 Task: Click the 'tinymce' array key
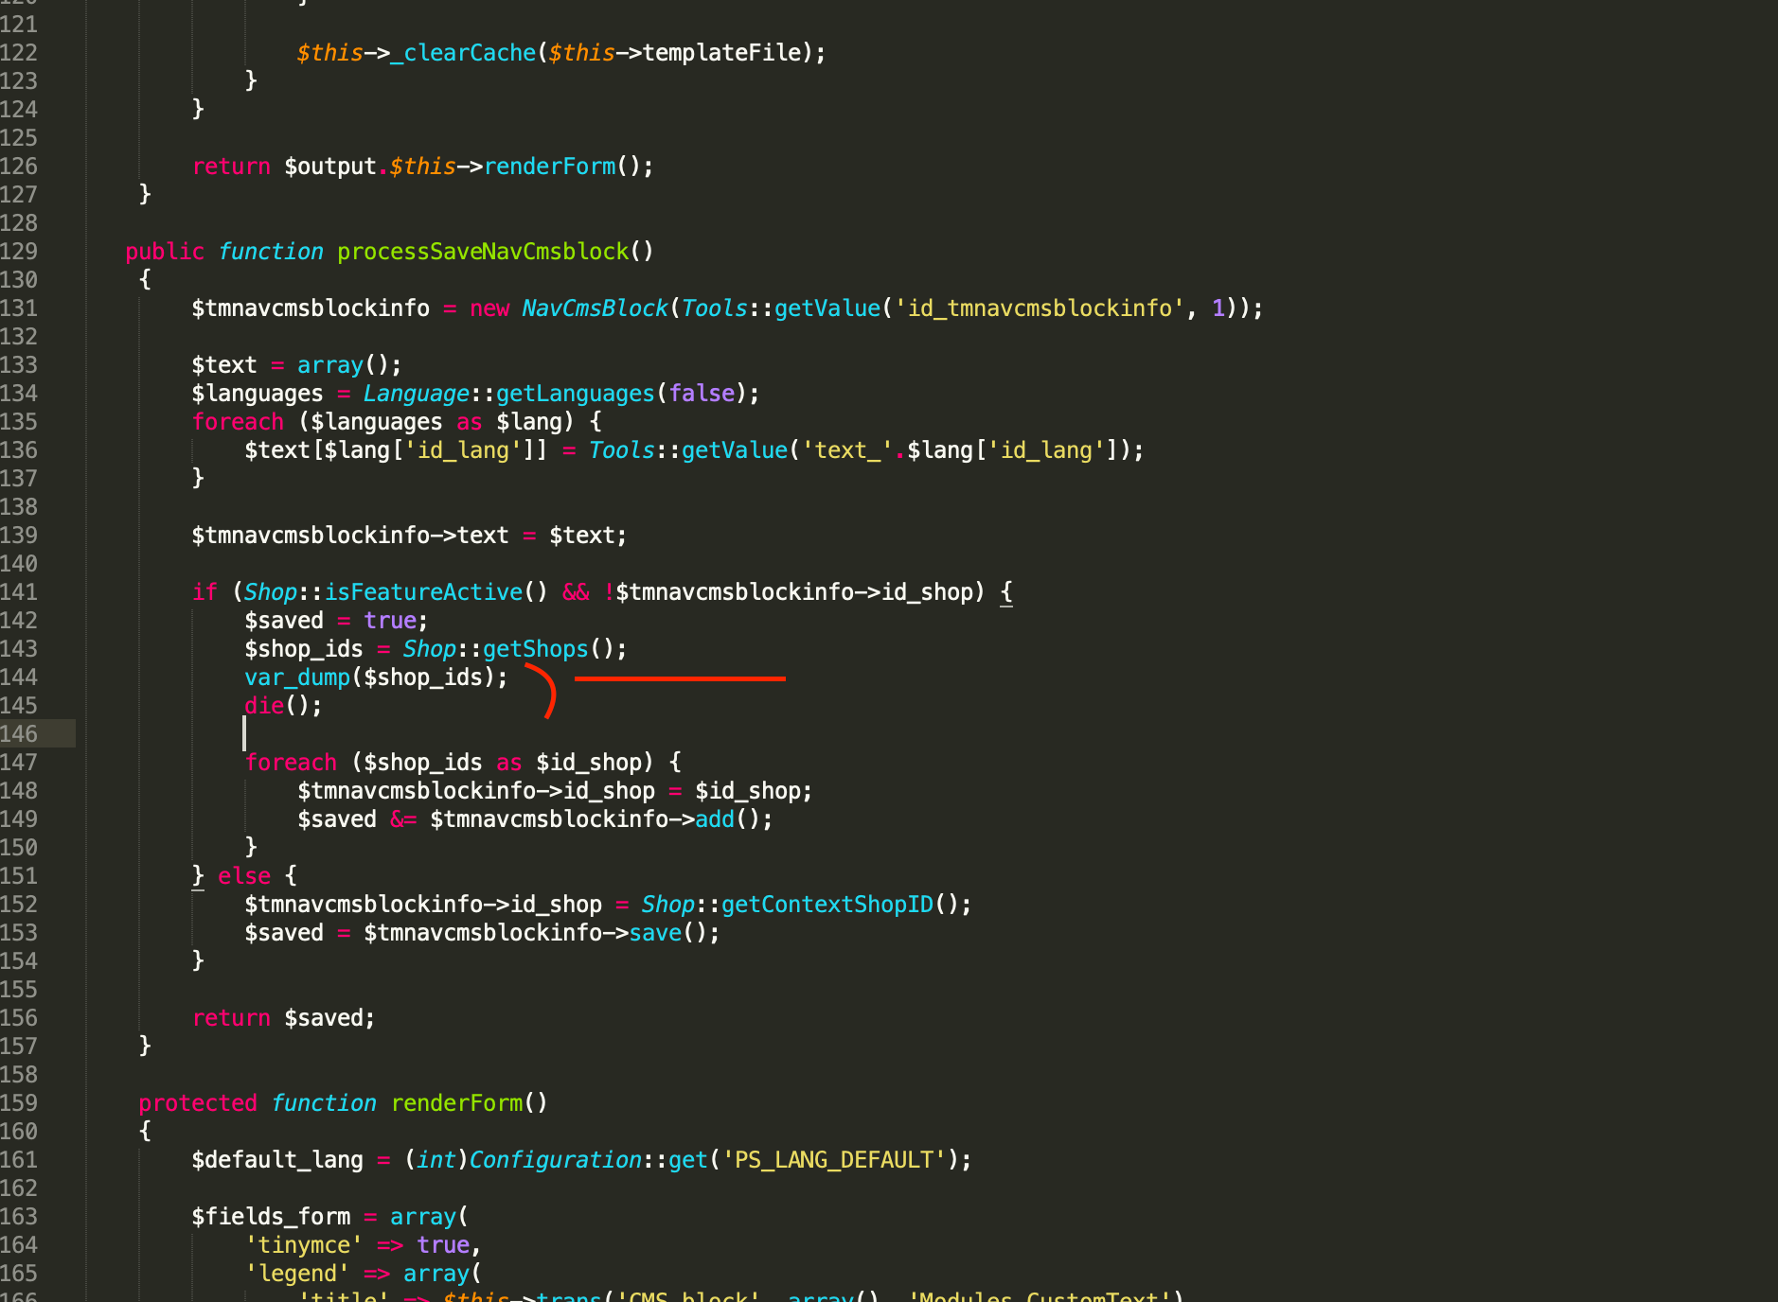[304, 1245]
